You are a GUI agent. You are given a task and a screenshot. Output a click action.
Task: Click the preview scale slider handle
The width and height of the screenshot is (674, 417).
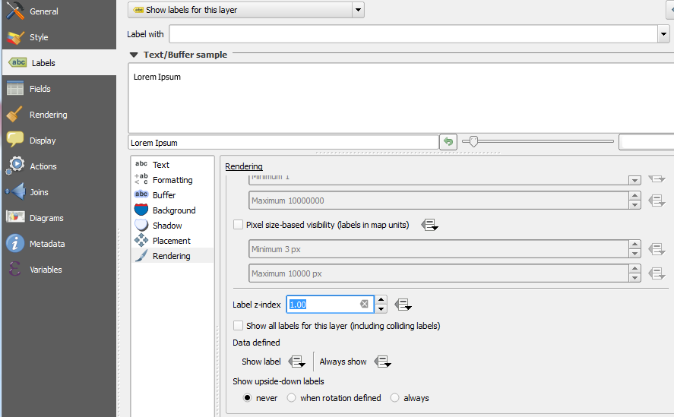click(473, 141)
